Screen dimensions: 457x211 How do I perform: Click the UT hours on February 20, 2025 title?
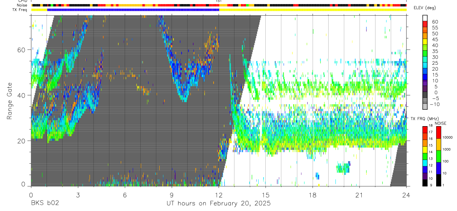click(218, 204)
